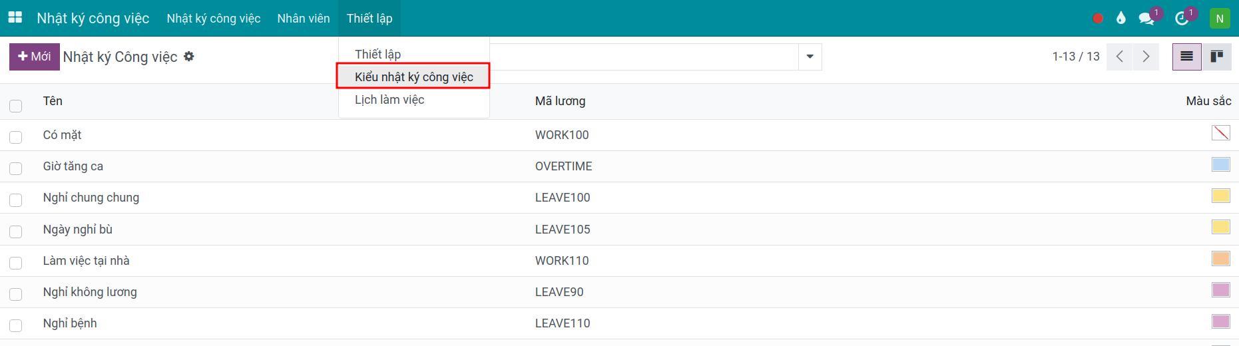Switch to list view
This screenshot has width=1239, height=346.
(x=1187, y=57)
